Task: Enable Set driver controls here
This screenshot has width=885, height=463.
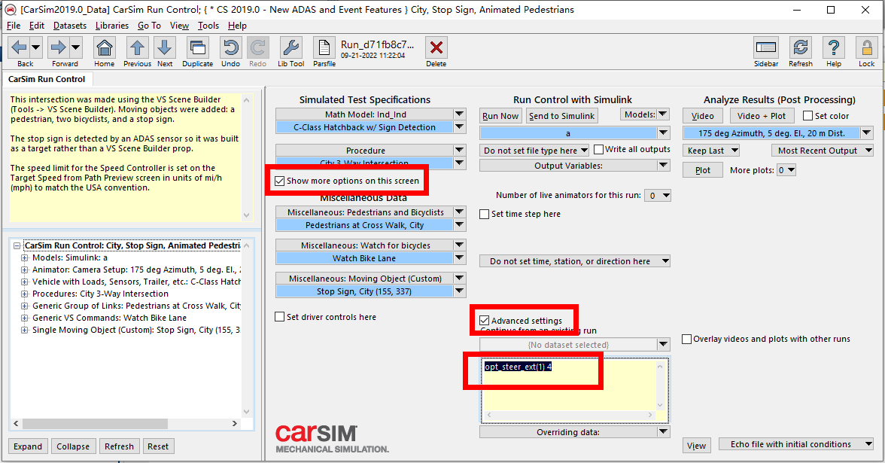Action: point(279,317)
